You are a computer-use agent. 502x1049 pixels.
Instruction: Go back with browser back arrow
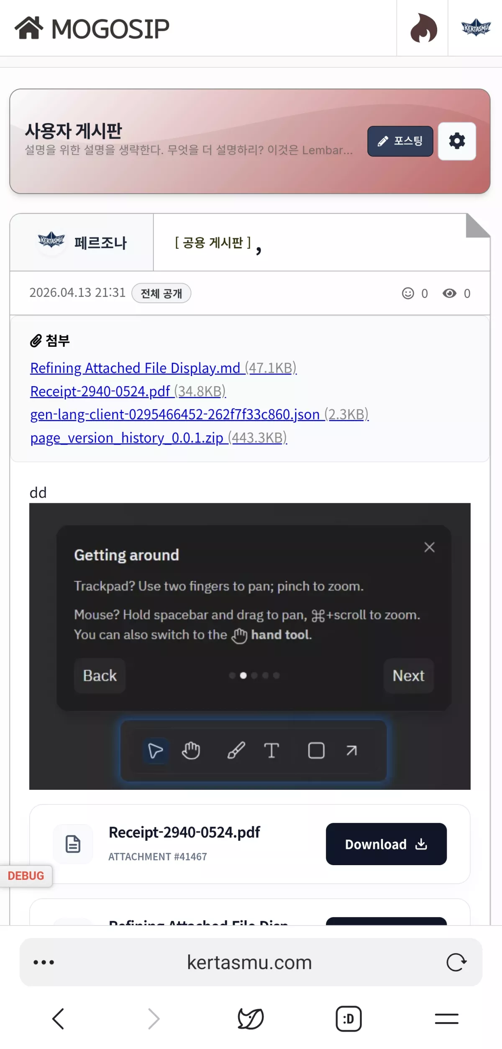(58, 1018)
